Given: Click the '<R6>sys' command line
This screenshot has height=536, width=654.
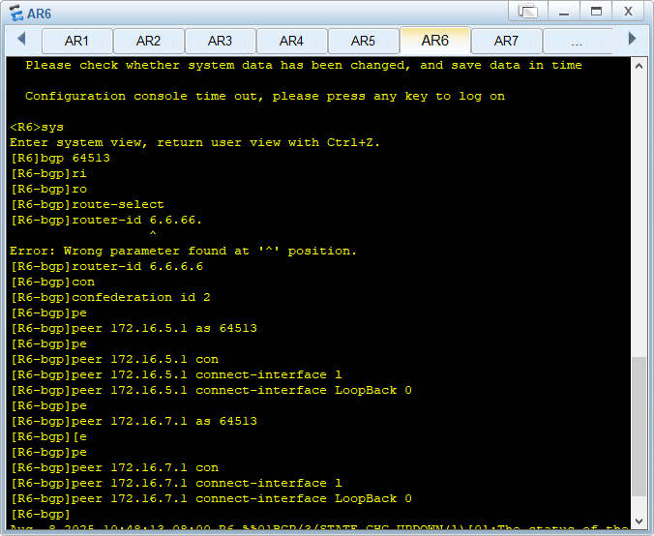Looking at the screenshot, I should tap(37, 127).
